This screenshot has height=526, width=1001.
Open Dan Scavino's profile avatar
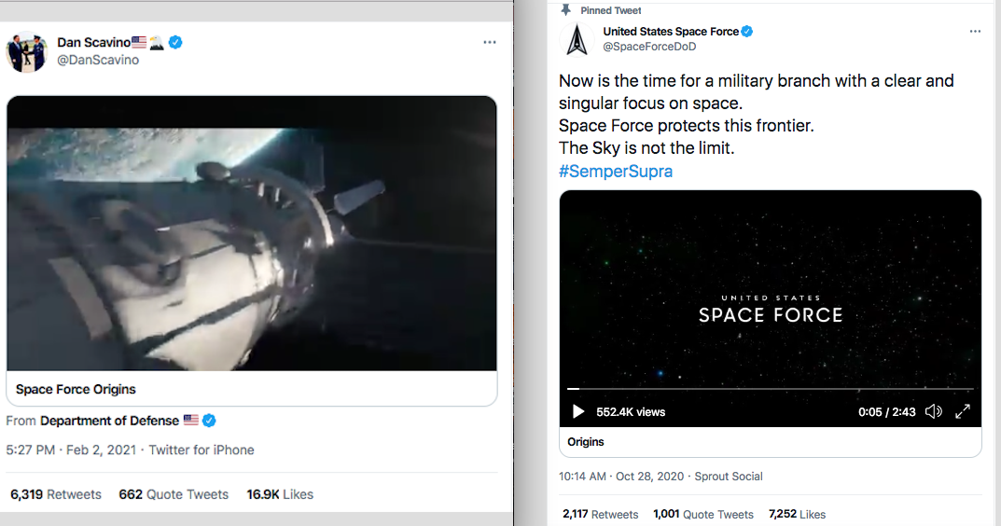(26, 51)
